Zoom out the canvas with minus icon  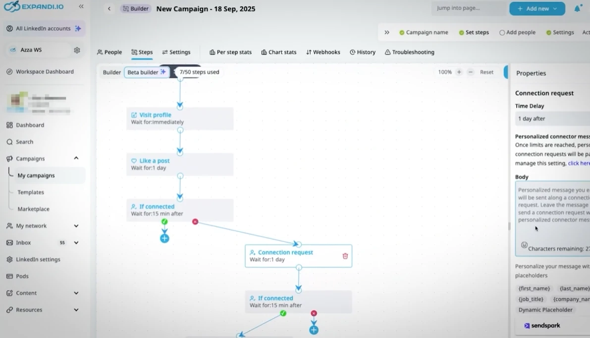pos(471,72)
